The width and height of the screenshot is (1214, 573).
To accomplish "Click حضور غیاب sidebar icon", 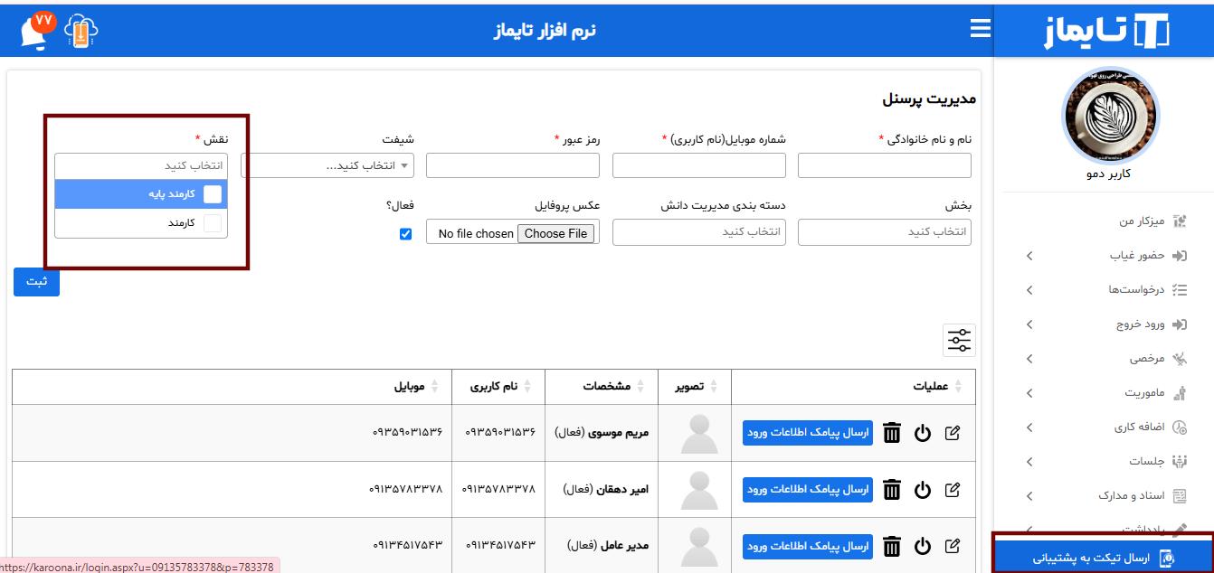I will [x=1179, y=256].
